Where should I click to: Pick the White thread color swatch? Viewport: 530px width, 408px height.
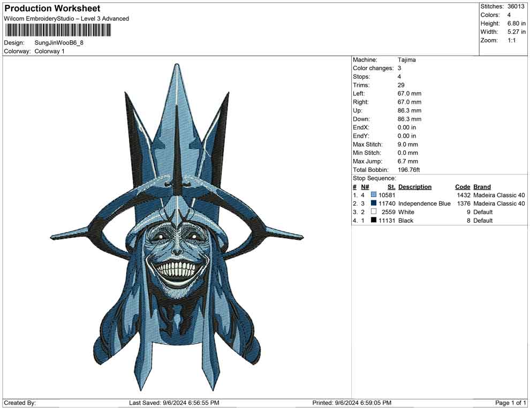374,212
